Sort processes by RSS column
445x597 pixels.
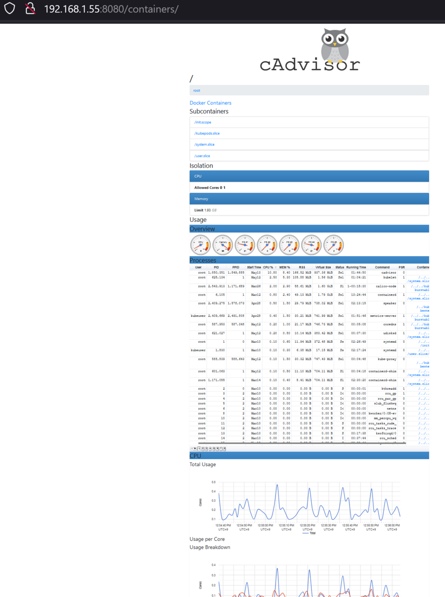(x=302, y=267)
